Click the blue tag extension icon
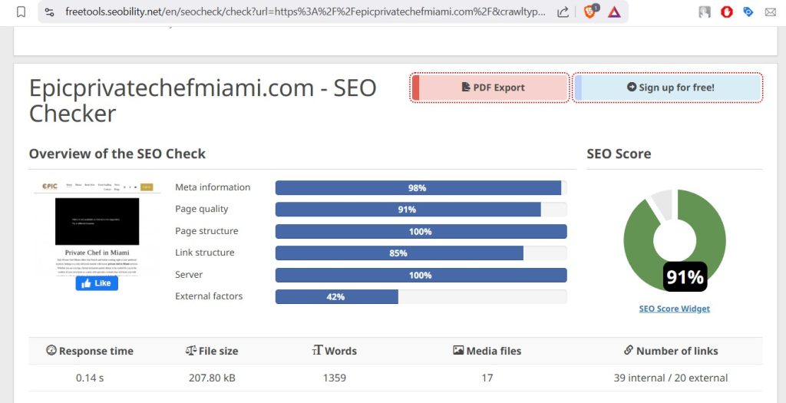The height and width of the screenshot is (403, 786). [x=748, y=12]
